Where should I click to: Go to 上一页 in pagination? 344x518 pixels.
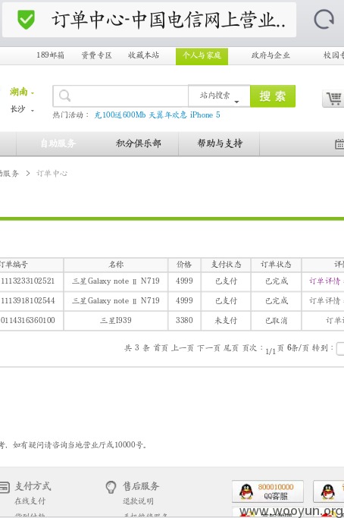coord(183,348)
